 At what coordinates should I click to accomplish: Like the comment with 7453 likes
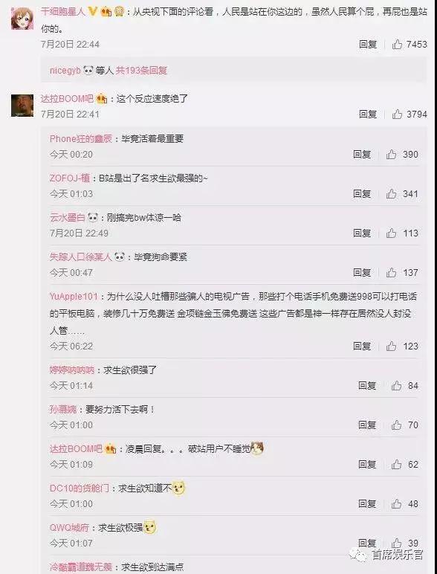click(397, 45)
